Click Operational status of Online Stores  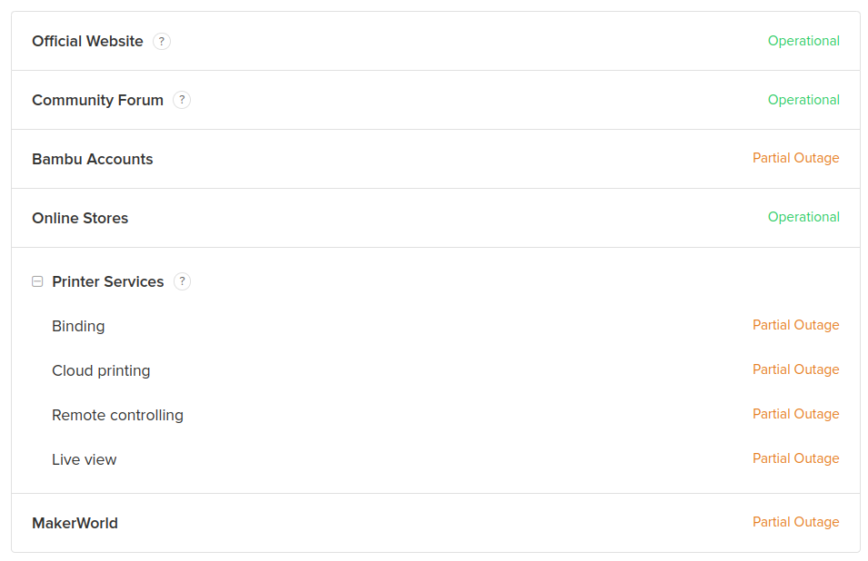[x=803, y=217]
